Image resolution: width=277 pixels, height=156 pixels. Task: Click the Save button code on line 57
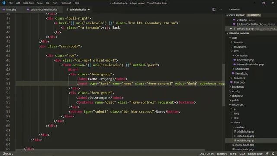coord(124,112)
